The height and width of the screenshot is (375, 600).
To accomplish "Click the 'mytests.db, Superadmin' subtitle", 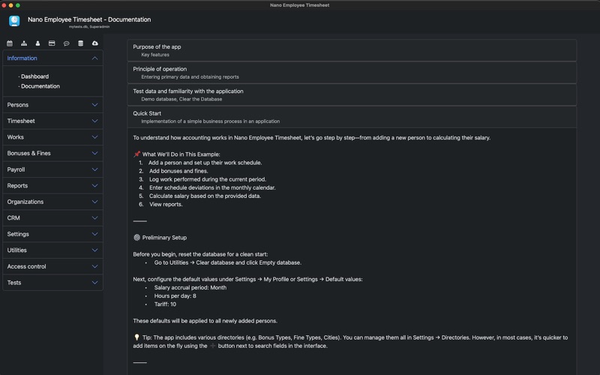I will [x=89, y=27].
